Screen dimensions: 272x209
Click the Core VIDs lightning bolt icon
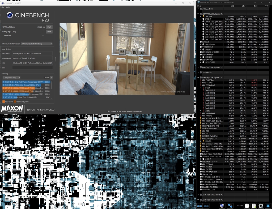pos(203,16)
